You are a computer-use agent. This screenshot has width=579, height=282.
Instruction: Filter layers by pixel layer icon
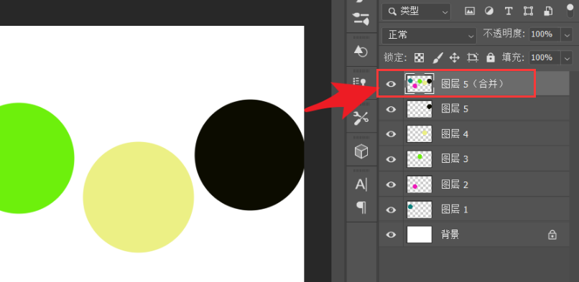click(x=470, y=11)
